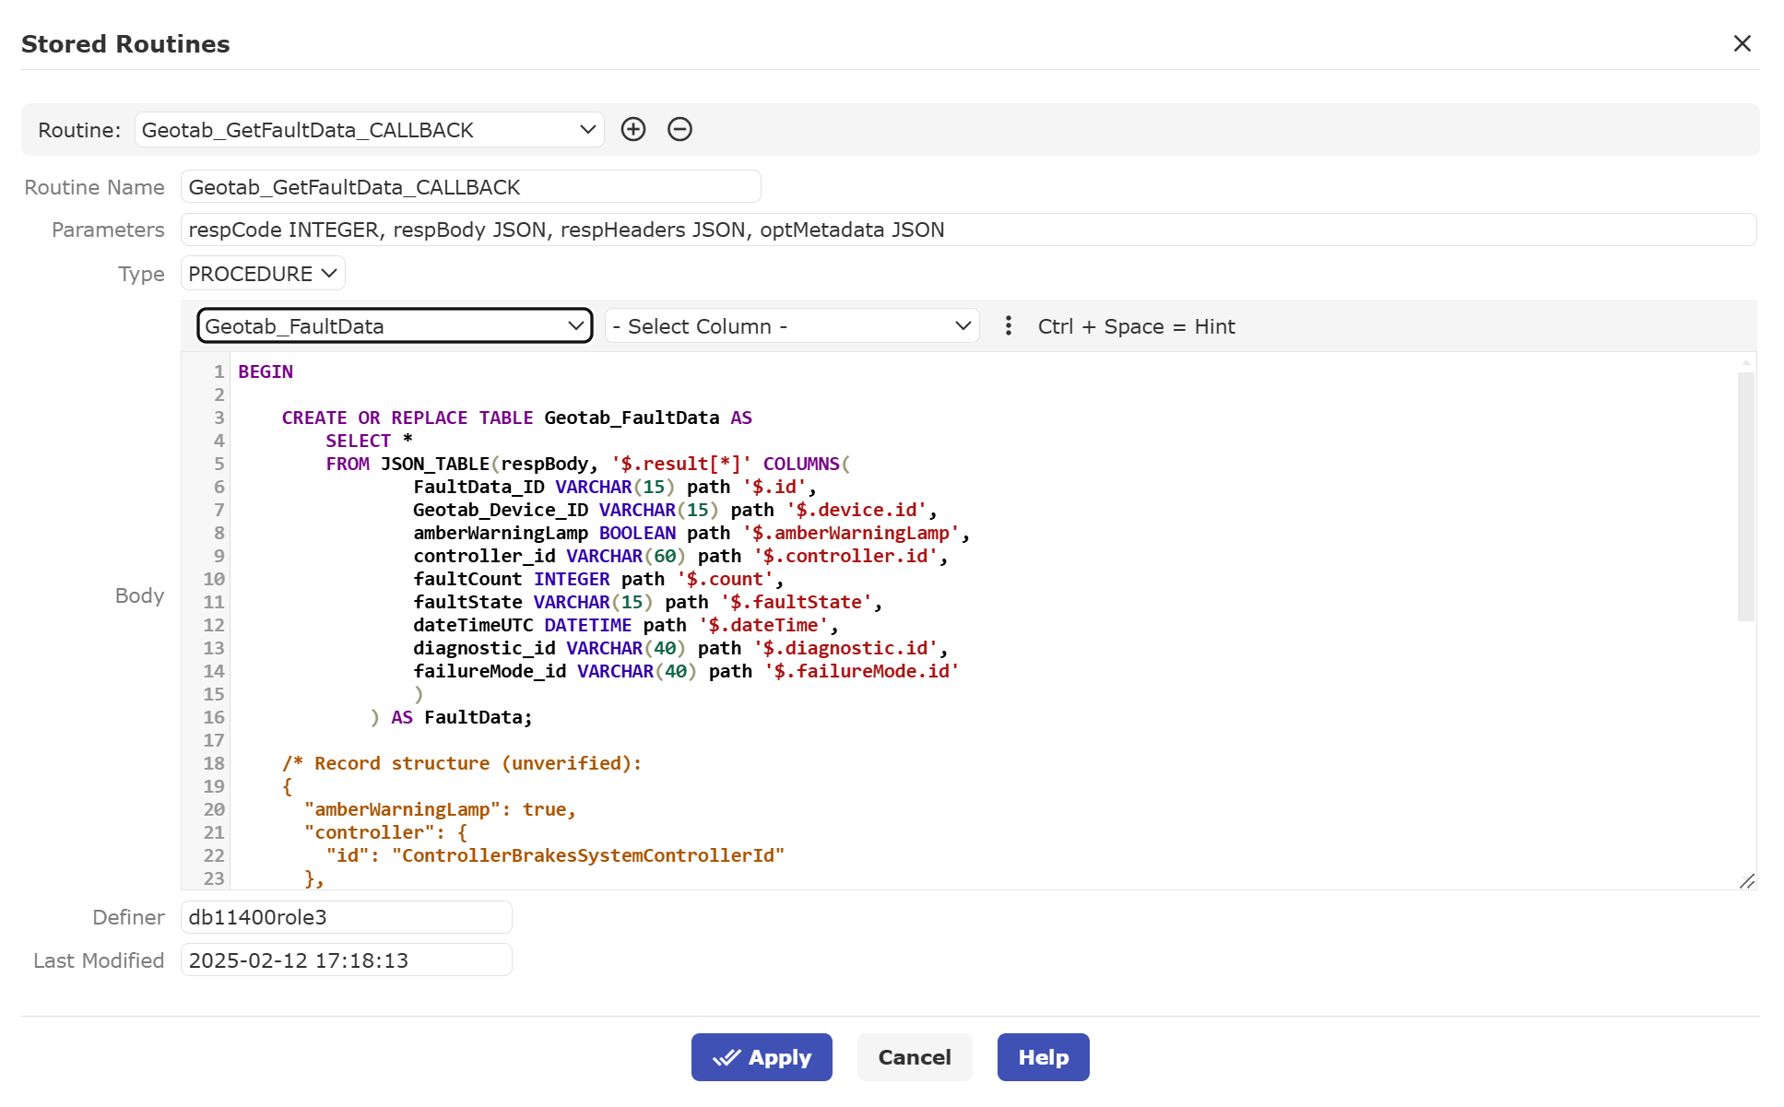The height and width of the screenshot is (1107, 1784).
Task: Click into the Parameters input field
Action: click(x=968, y=230)
